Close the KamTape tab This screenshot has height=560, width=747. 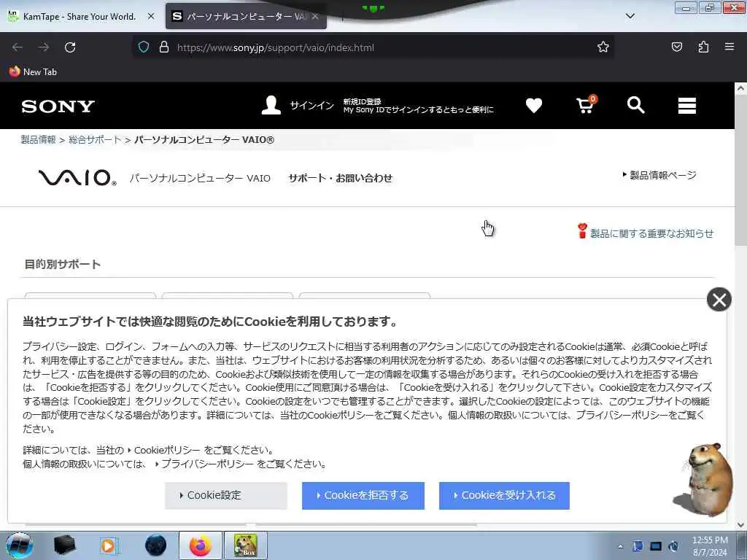pos(151,16)
